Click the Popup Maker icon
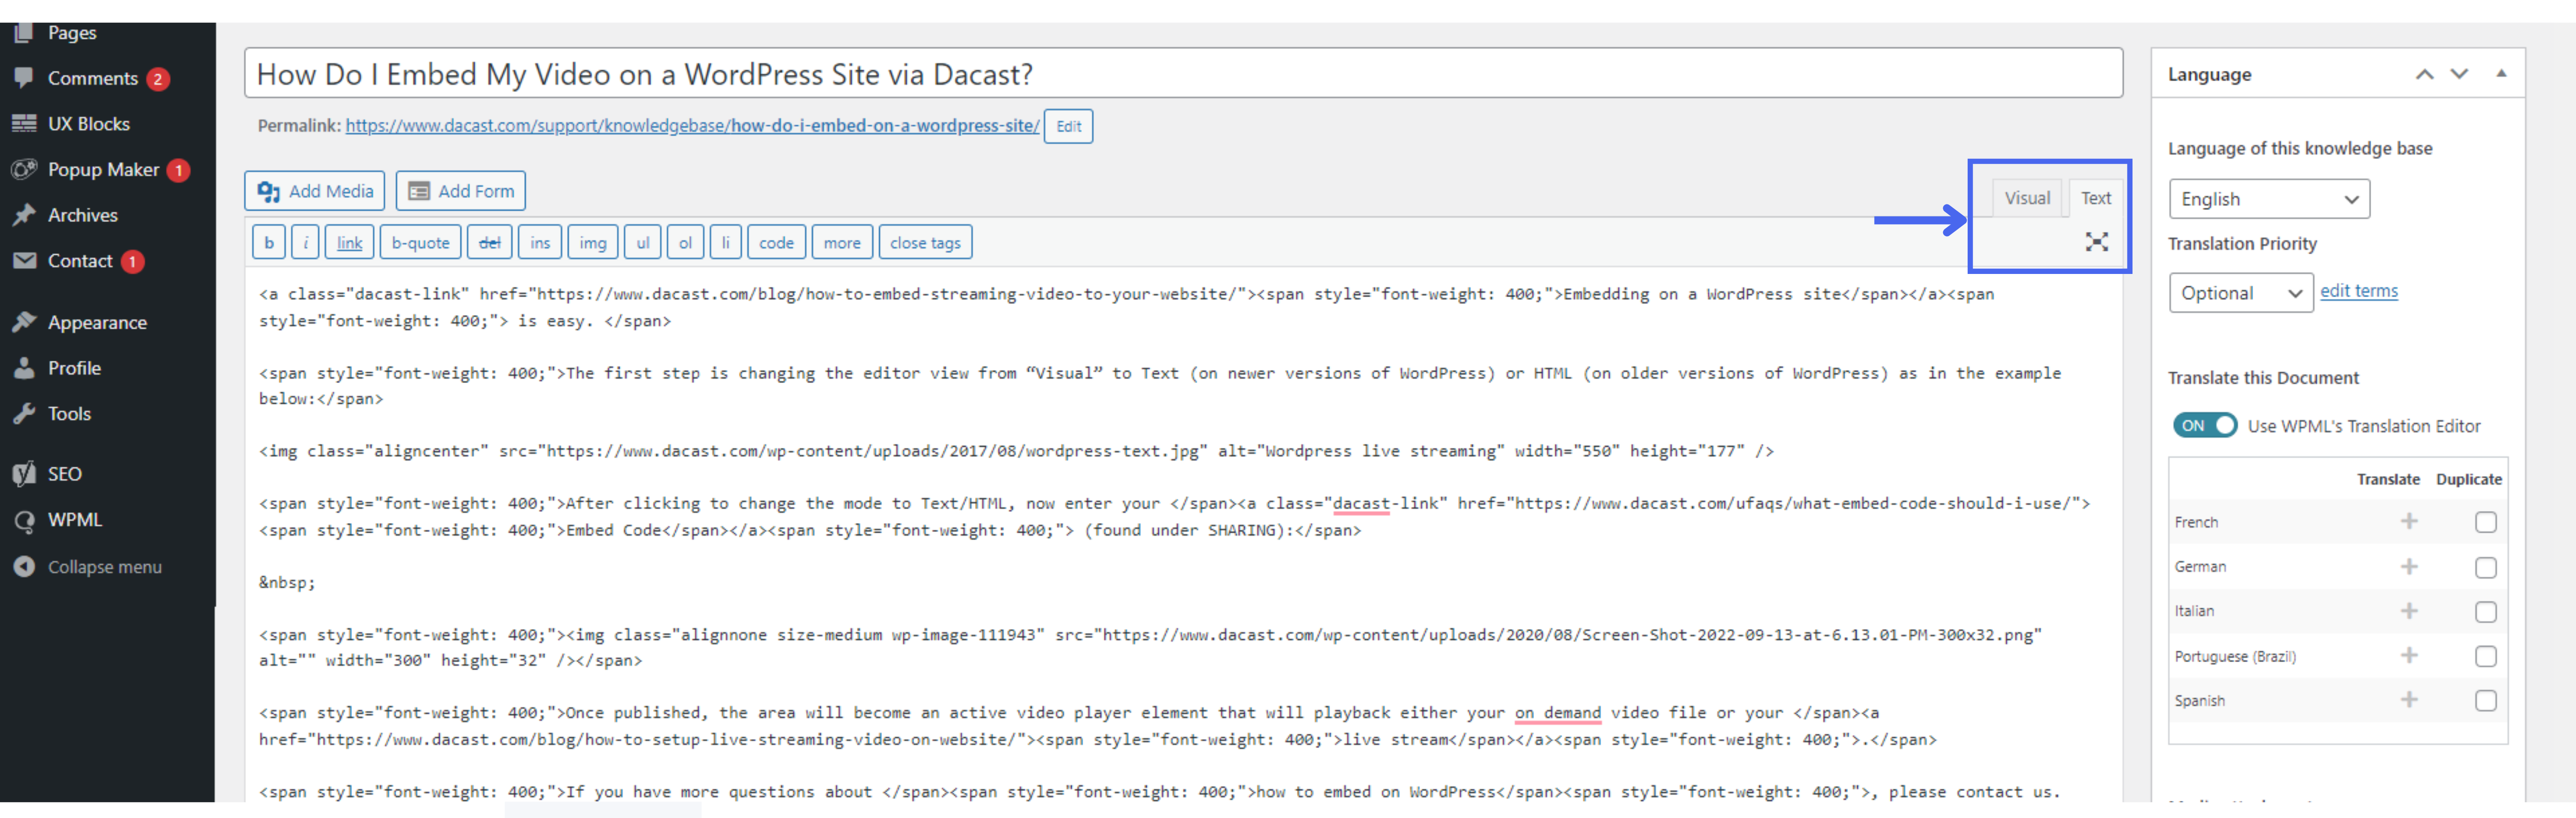Screen dimensions: 2576x818 click(24, 169)
